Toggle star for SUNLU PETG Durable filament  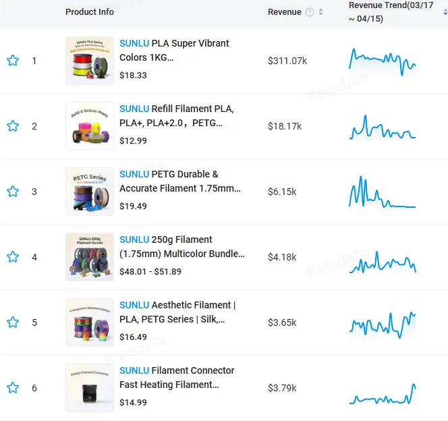pos(13,192)
